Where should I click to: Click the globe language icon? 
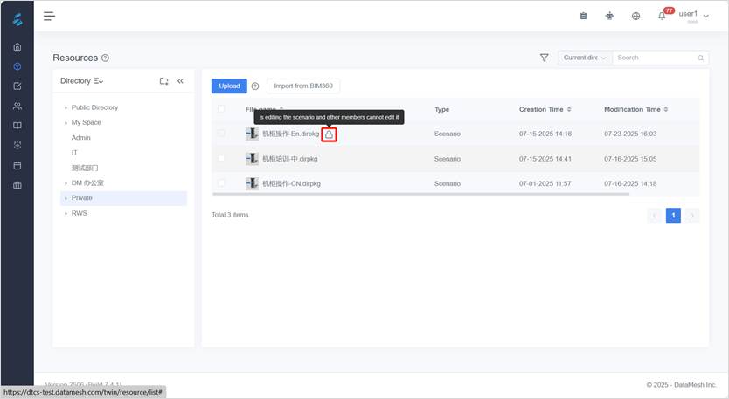pyautogui.click(x=635, y=16)
